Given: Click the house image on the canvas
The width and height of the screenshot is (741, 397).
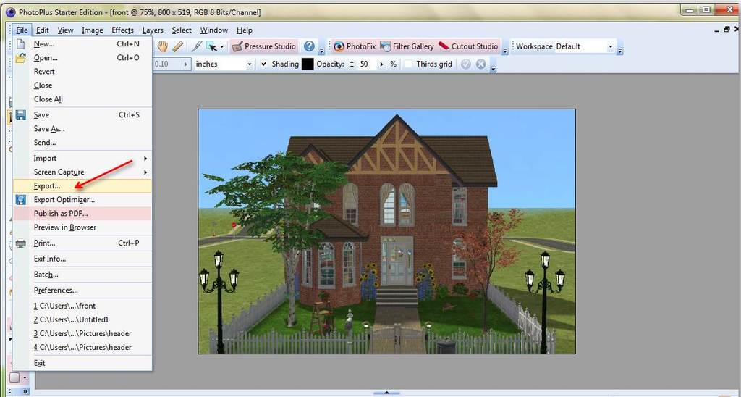Looking at the screenshot, I should (386, 231).
